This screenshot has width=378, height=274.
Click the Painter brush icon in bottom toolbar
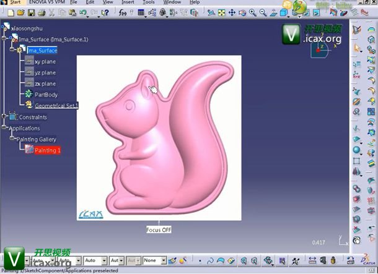coord(172,260)
